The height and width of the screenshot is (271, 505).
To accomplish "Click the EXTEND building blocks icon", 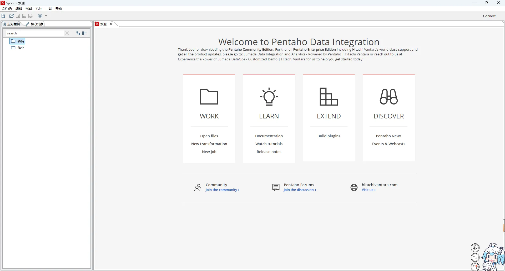I will [x=329, y=97].
